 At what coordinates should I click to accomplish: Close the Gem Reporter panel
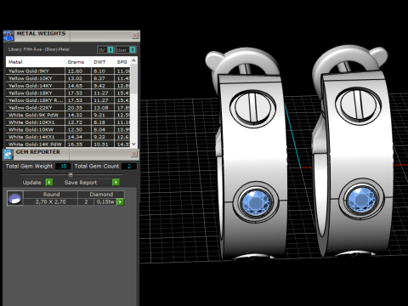tap(134, 154)
